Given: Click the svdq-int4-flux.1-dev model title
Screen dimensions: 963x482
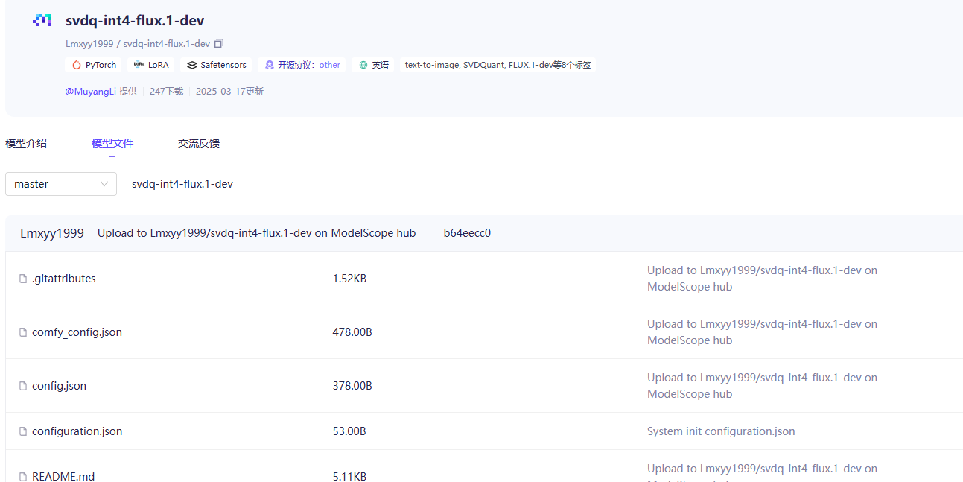Looking at the screenshot, I should pyautogui.click(x=135, y=21).
